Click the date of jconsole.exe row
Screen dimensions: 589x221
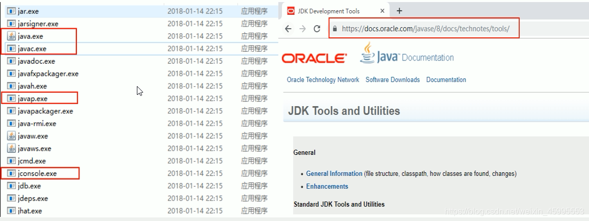point(195,173)
